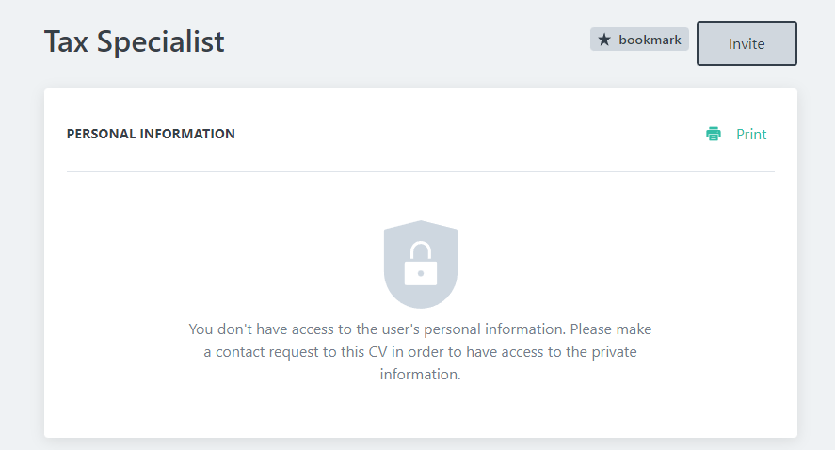Screen dimensions: 835x450
Task: Invite this Tax Specialist candidate
Action: 747,43
